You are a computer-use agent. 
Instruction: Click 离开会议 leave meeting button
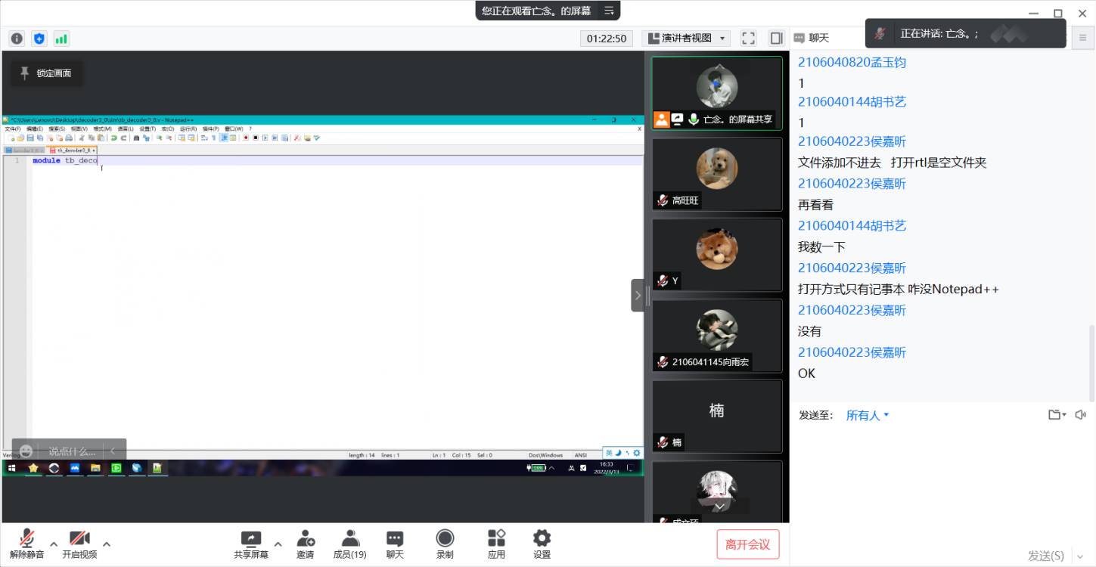coord(747,544)
